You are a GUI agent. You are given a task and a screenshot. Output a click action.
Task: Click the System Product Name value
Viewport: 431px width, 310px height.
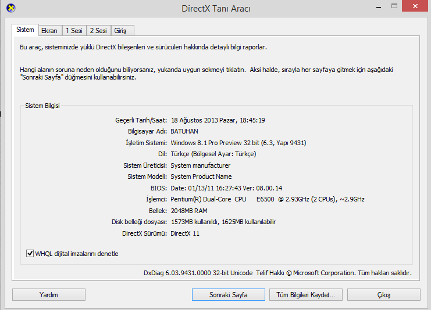click(201, 176)
